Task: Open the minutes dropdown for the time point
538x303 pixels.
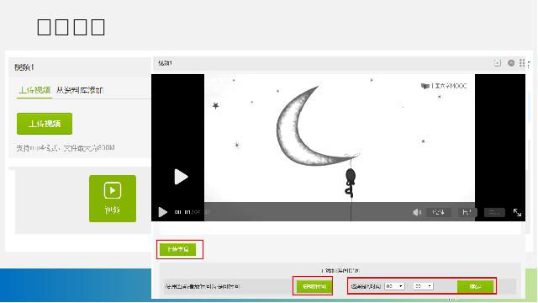Action: coord(394,286)
